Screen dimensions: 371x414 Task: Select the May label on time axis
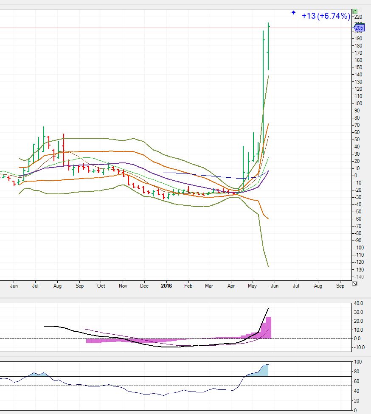[x=252, y=286]
